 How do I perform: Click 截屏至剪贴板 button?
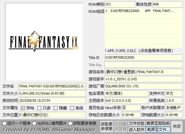click(x=158, y=123)
